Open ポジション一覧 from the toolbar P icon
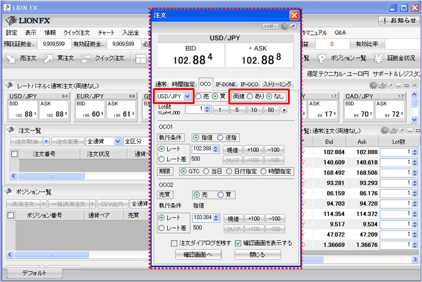The width and height of the screenshot is (422, 282). 322,59
